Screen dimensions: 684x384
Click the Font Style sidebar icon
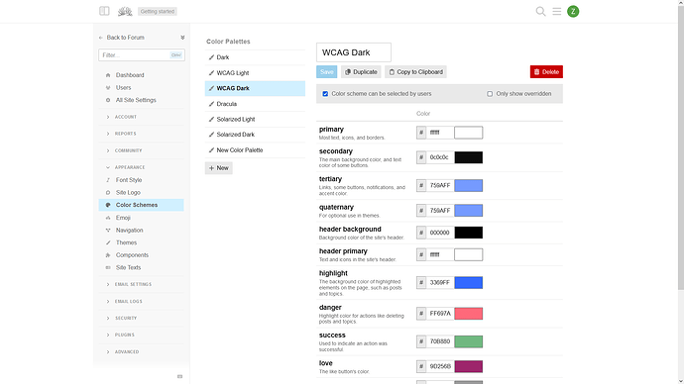coord(108,180)
